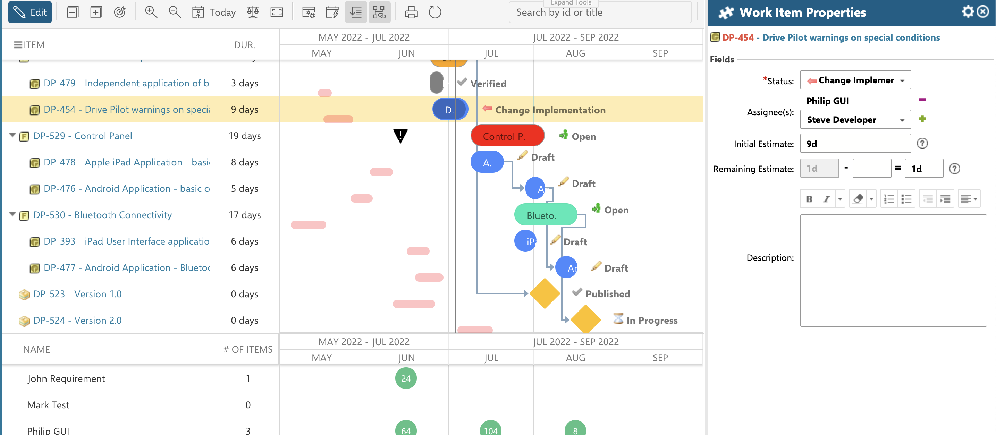Viewport: 996px width, 435px height.
Task: Click the red Control P. bar
Action: tap(507, 136)
